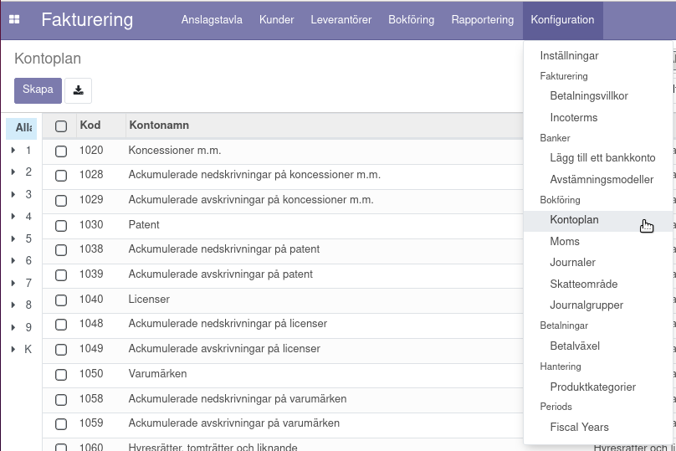
Task: Expand account group 7 arrow
Action: 13,283
